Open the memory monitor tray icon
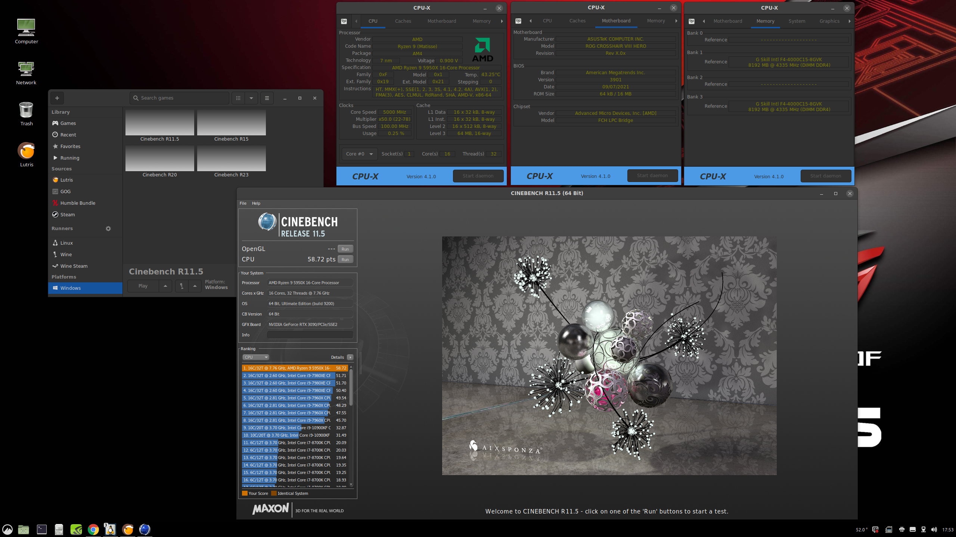This screenshot has height=537, width=956. point(889,530)
